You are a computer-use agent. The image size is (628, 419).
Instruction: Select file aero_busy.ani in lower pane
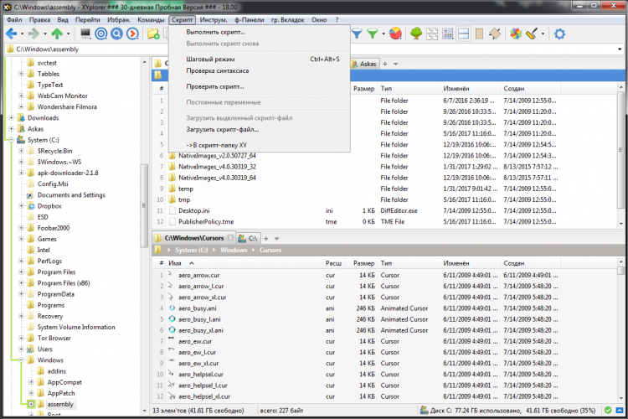click(198, 308)
